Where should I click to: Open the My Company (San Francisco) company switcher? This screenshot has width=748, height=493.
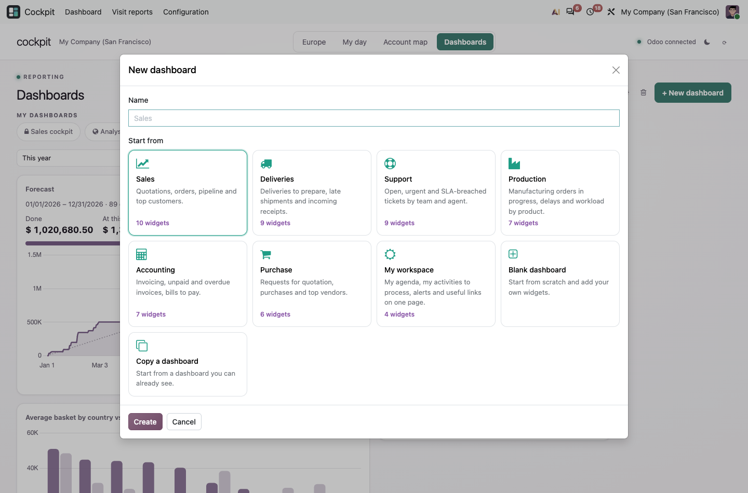tap(670, 12)
